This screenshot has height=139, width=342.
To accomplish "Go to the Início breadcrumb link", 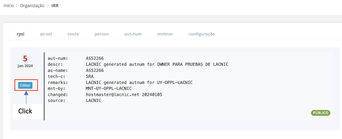I will [x=8, y=6].
